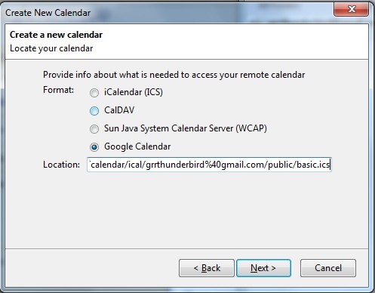
Task: Select the iCalendar (ICS) radio button
Action: pos(94,93)
